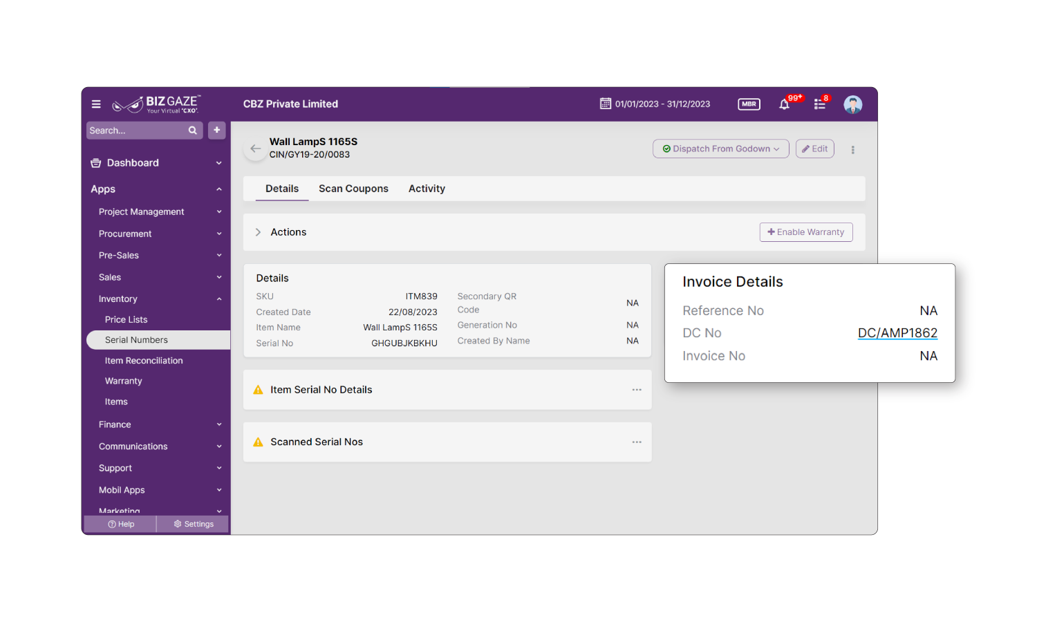Collapse the Apps section chevron
Image resolution: width=1037 pixels, height=622 pixels.
pyautogui.click(x=219, y=189)
